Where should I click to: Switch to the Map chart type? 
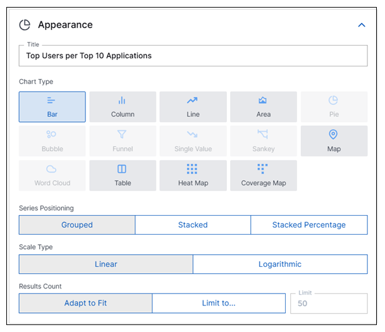pos(334,141)
